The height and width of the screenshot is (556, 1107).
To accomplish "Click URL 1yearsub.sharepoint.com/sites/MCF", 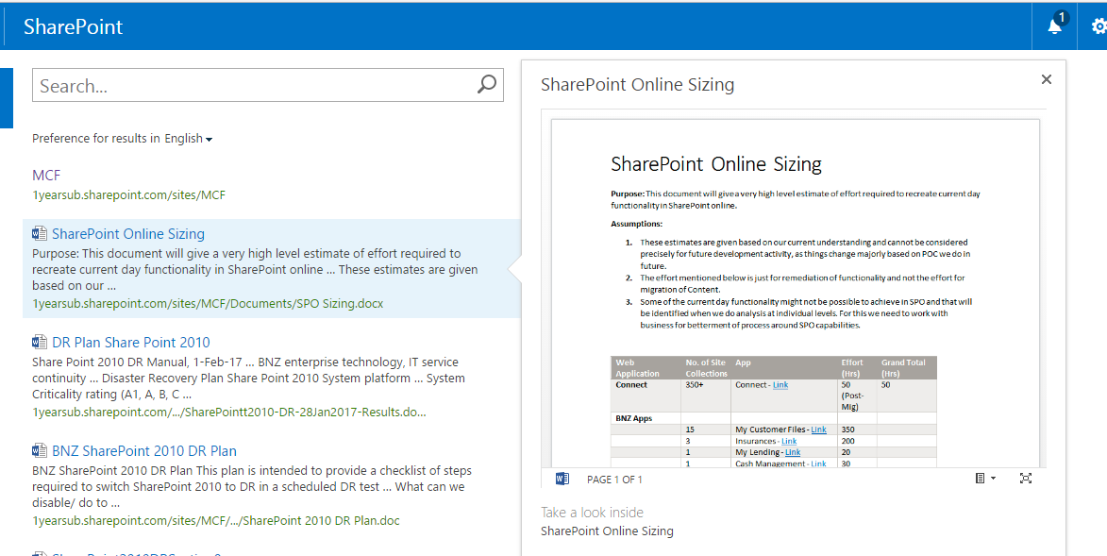I will (129, 195).
